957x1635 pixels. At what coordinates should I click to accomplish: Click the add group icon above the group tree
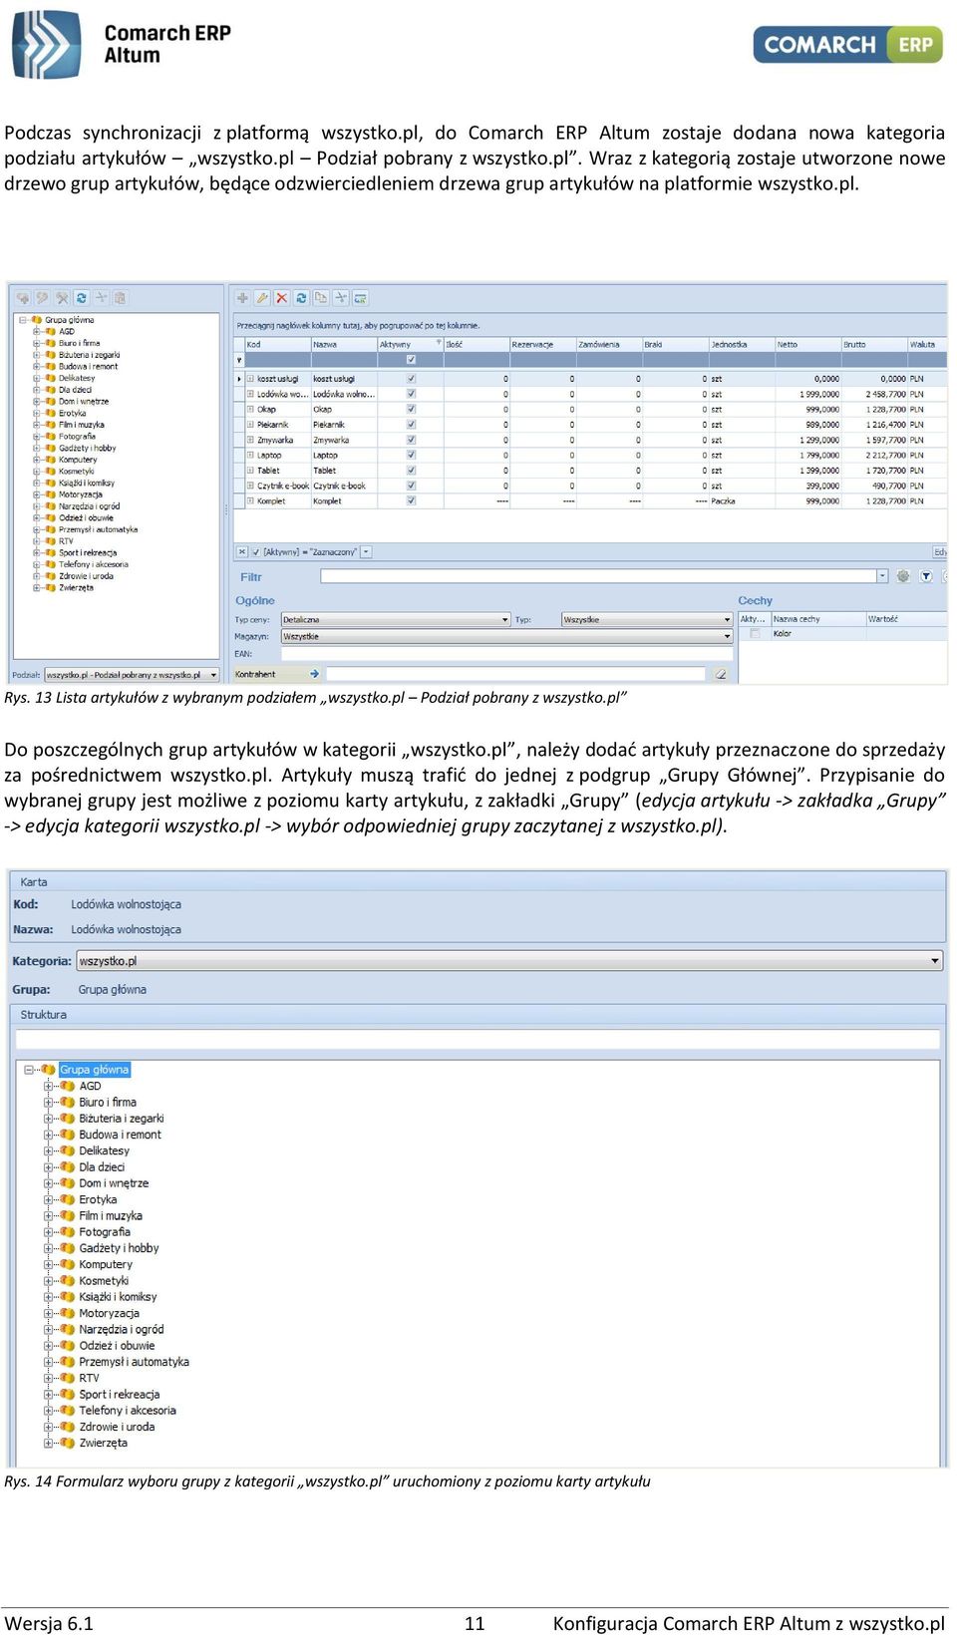point(23,298)
